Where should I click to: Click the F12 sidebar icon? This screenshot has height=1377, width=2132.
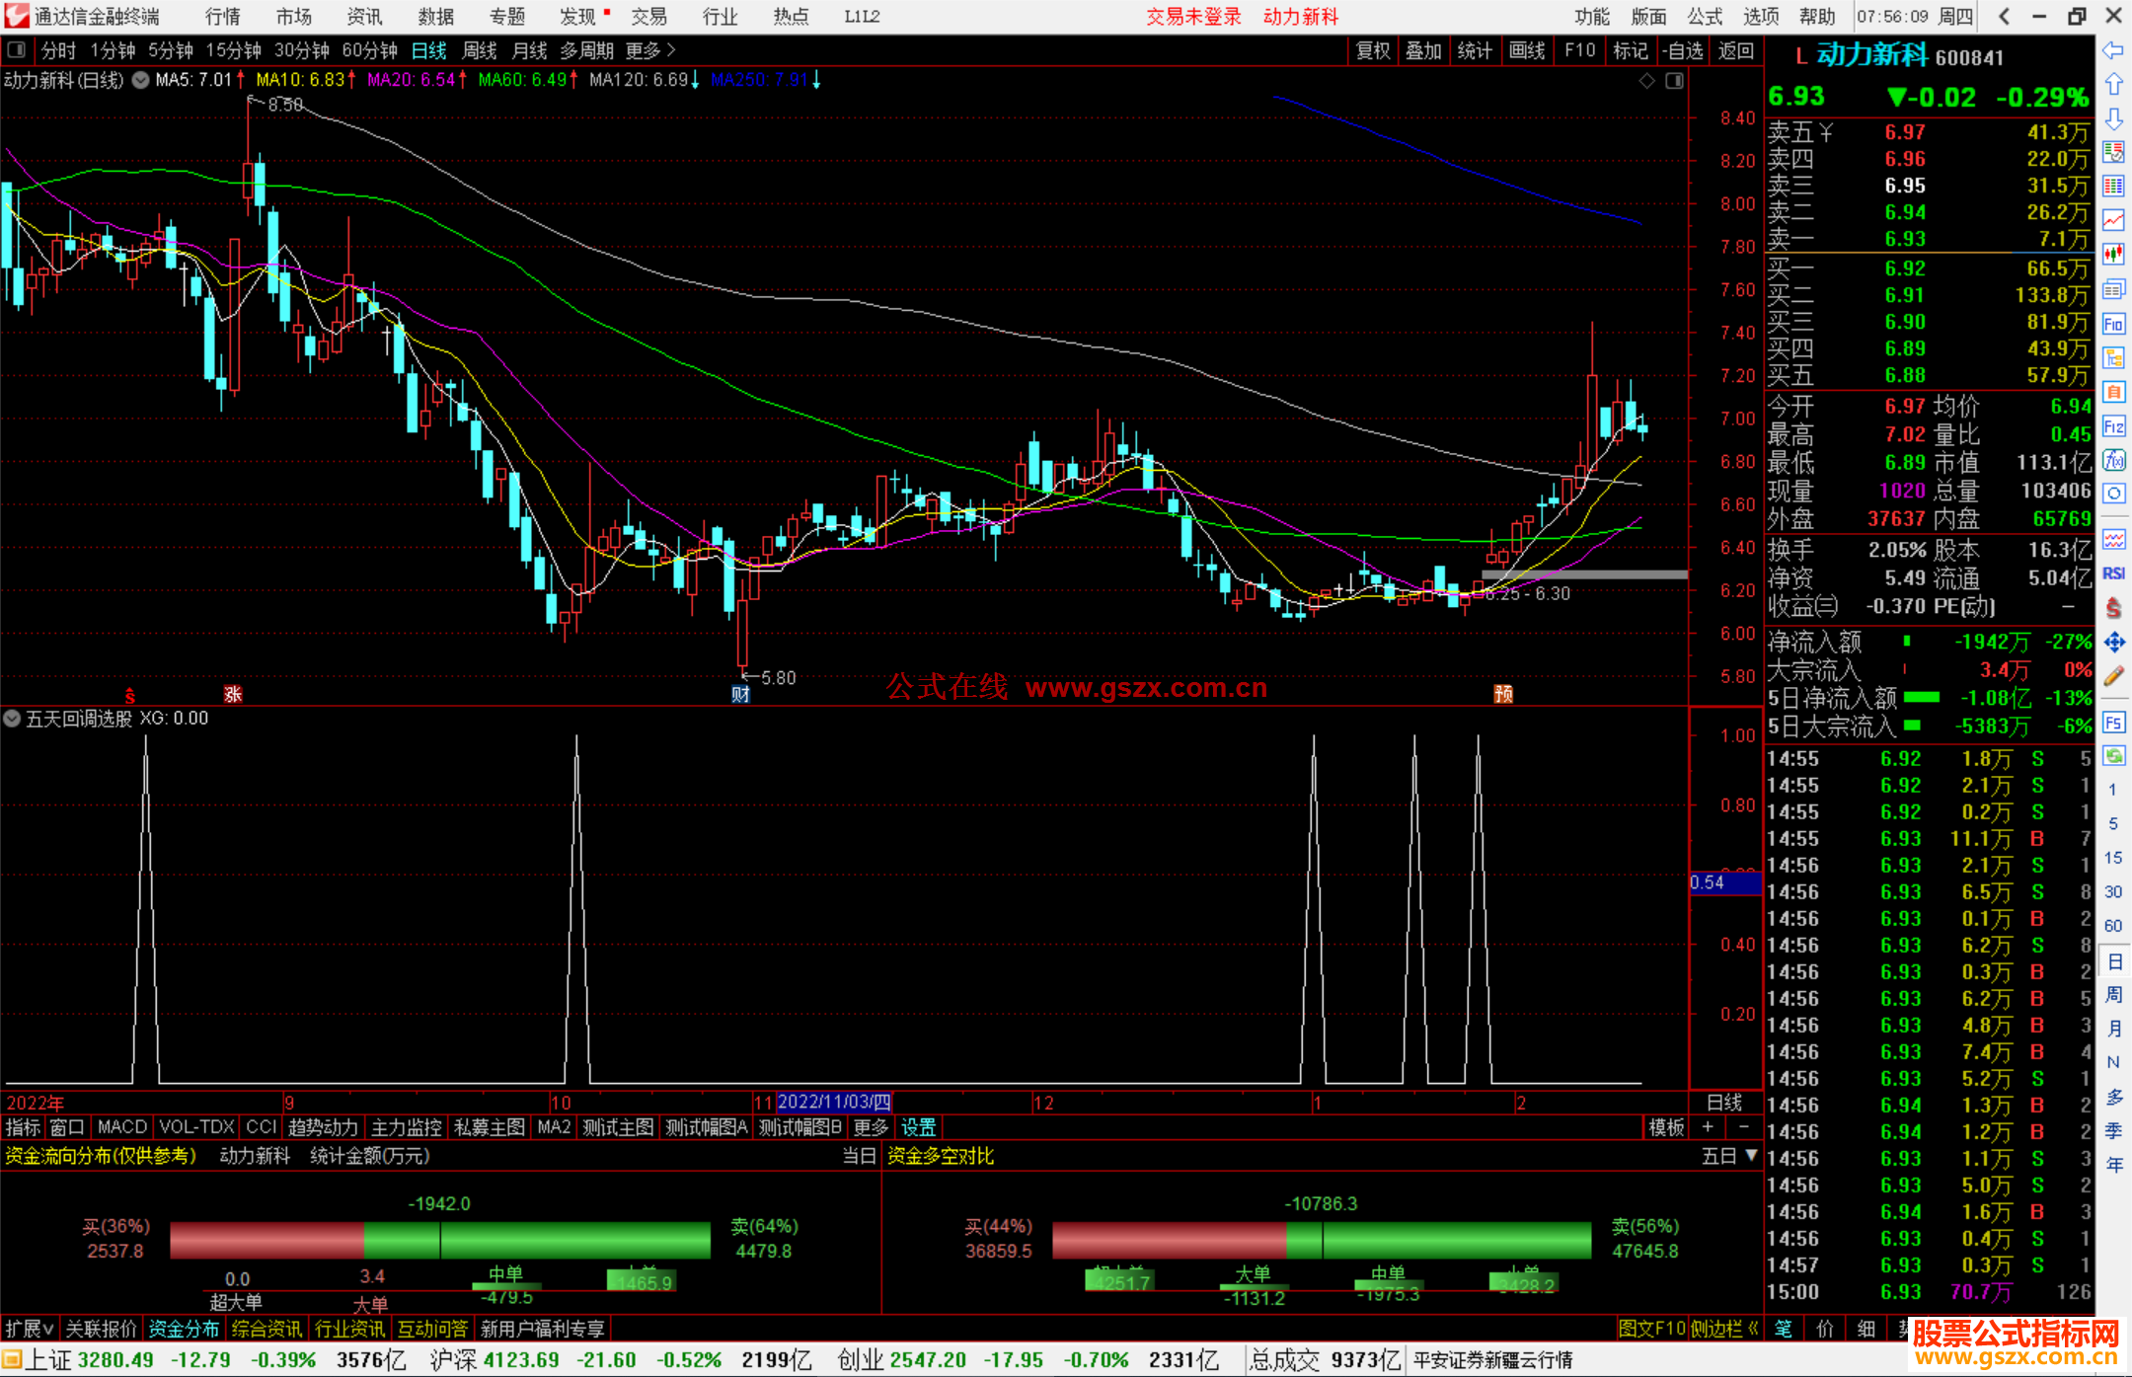coord(2113,426)
